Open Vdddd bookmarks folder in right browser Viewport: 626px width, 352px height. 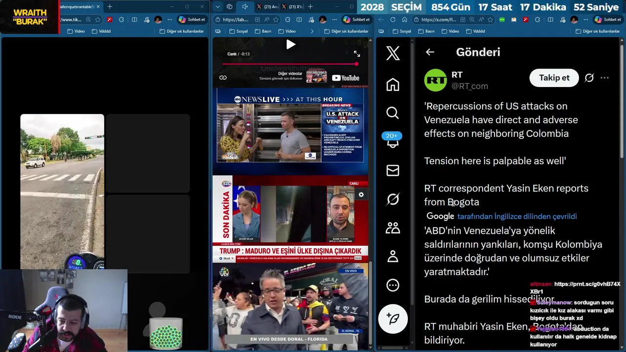475,31
